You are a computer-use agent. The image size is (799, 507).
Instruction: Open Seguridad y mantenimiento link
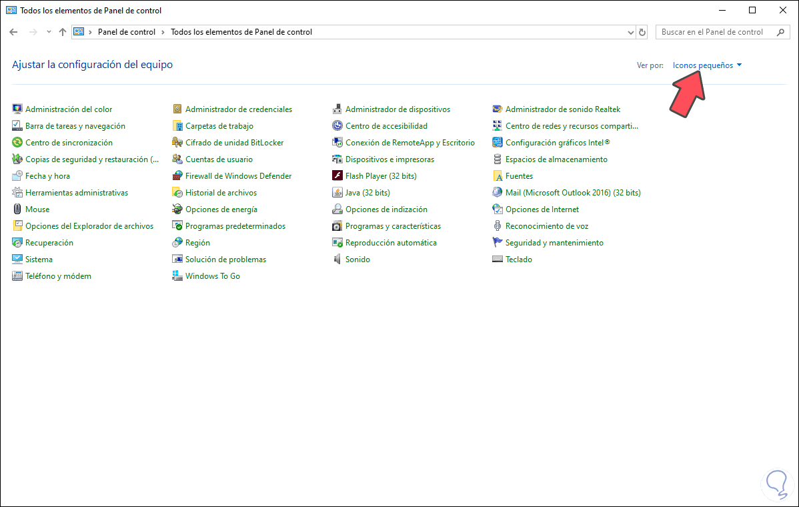[554, 243]
